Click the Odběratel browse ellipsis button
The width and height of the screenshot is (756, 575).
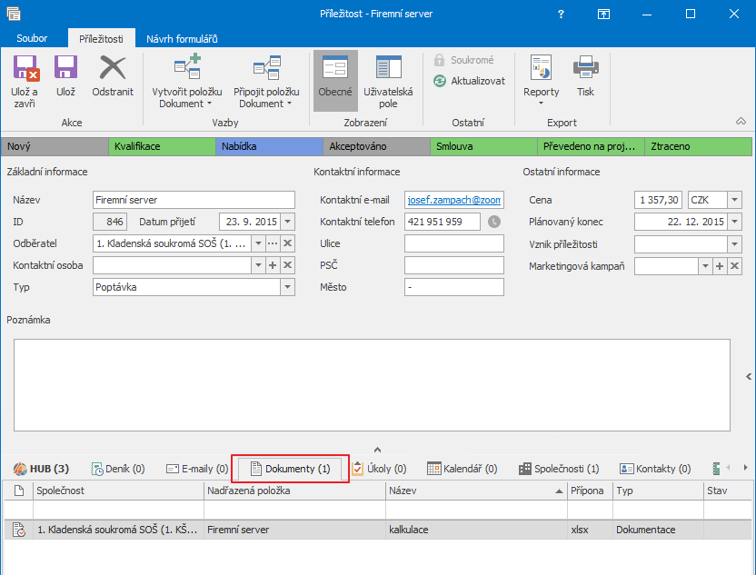273,243
